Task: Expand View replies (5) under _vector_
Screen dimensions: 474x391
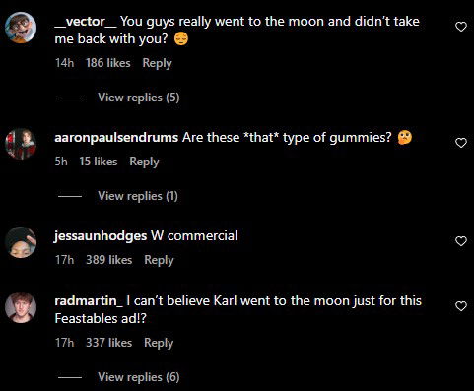Action: [x=139, y=98]
